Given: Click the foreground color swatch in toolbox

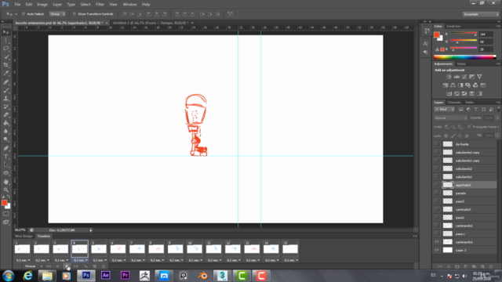Looking at the screenshot, I should [4, 203].
